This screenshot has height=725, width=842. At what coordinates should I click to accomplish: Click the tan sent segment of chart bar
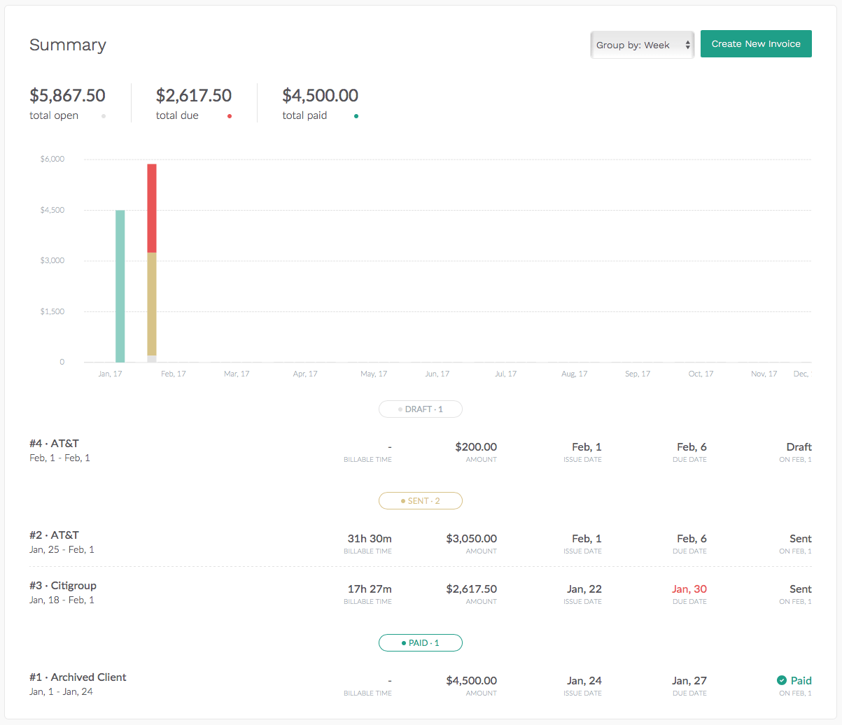click(152, 304)
